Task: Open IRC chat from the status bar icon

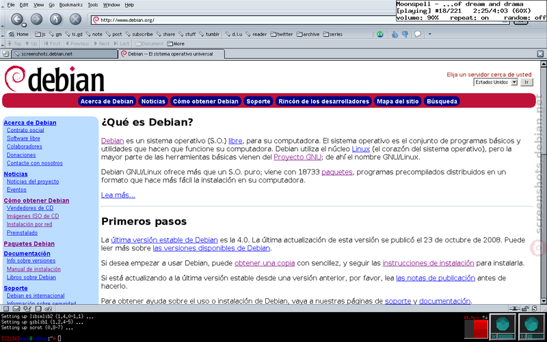Action: pyautogui.click(x=49, y=308)
